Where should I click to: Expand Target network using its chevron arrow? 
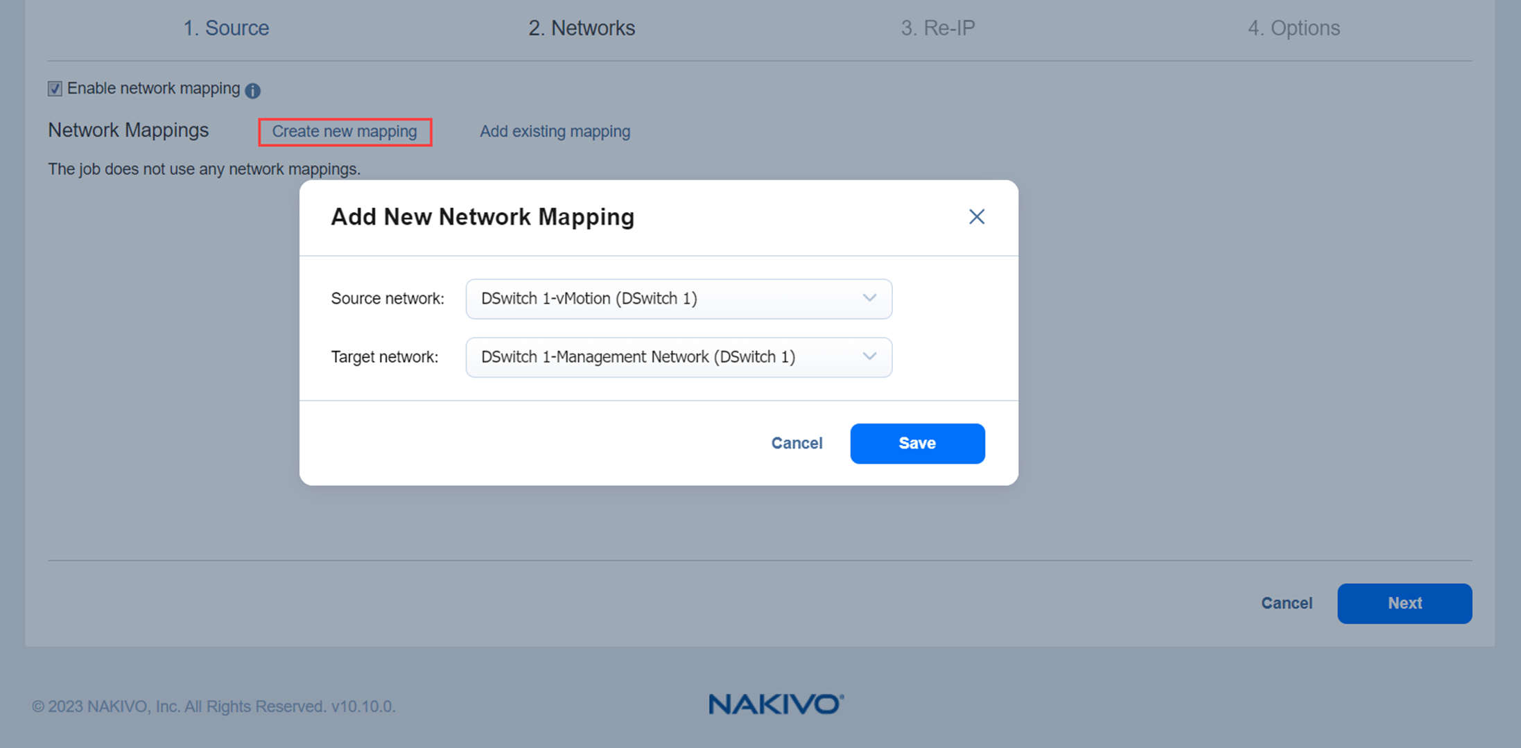coord(869,356)
